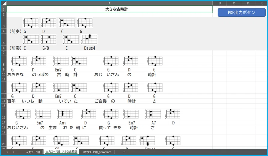
Task: Click the first Em7 label in row 9
Action: pyautogui.click(x=58, y=70)
